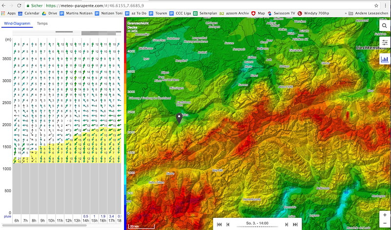
Task: Open the Andere Lesezeichen folder
Action: coord(369,13)
